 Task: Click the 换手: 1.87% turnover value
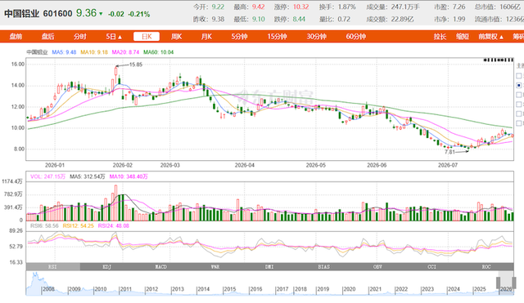pos(337,7)
